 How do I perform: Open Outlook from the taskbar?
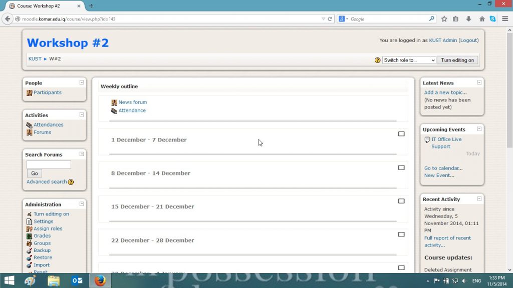coord(77,280)
